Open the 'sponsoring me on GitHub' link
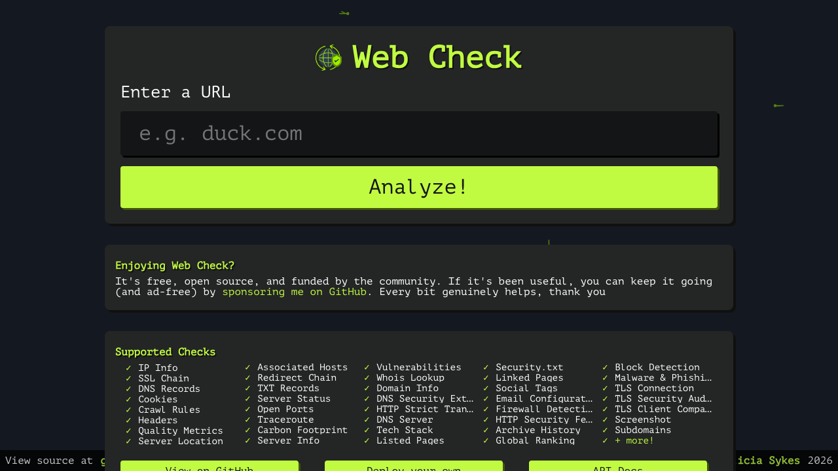Viewport: 838px width, 471px height. point(295,292)
